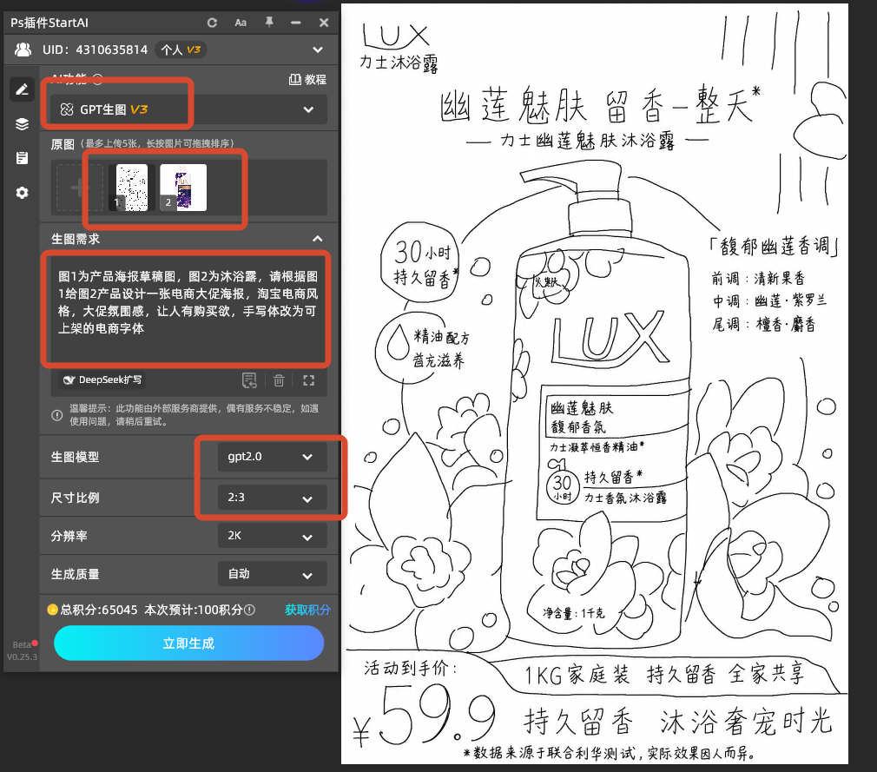Click inside the prompt text area
Image resolution: width=877 pixels, height=772 pixels.
click(188, 311)
